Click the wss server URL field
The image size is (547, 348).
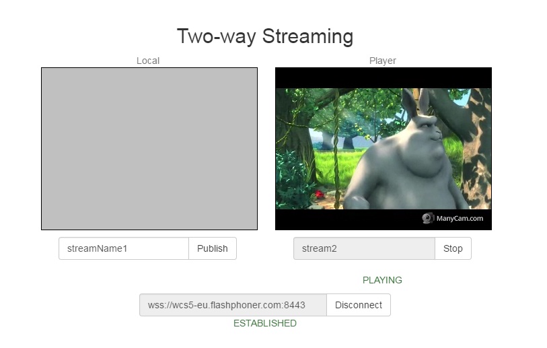233,305
